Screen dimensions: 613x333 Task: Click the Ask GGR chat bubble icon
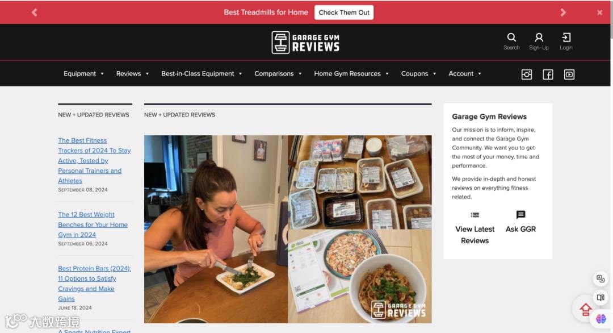click(520, 215)
